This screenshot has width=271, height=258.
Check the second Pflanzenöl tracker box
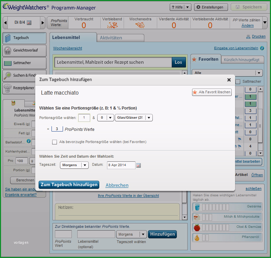[207, 238]
